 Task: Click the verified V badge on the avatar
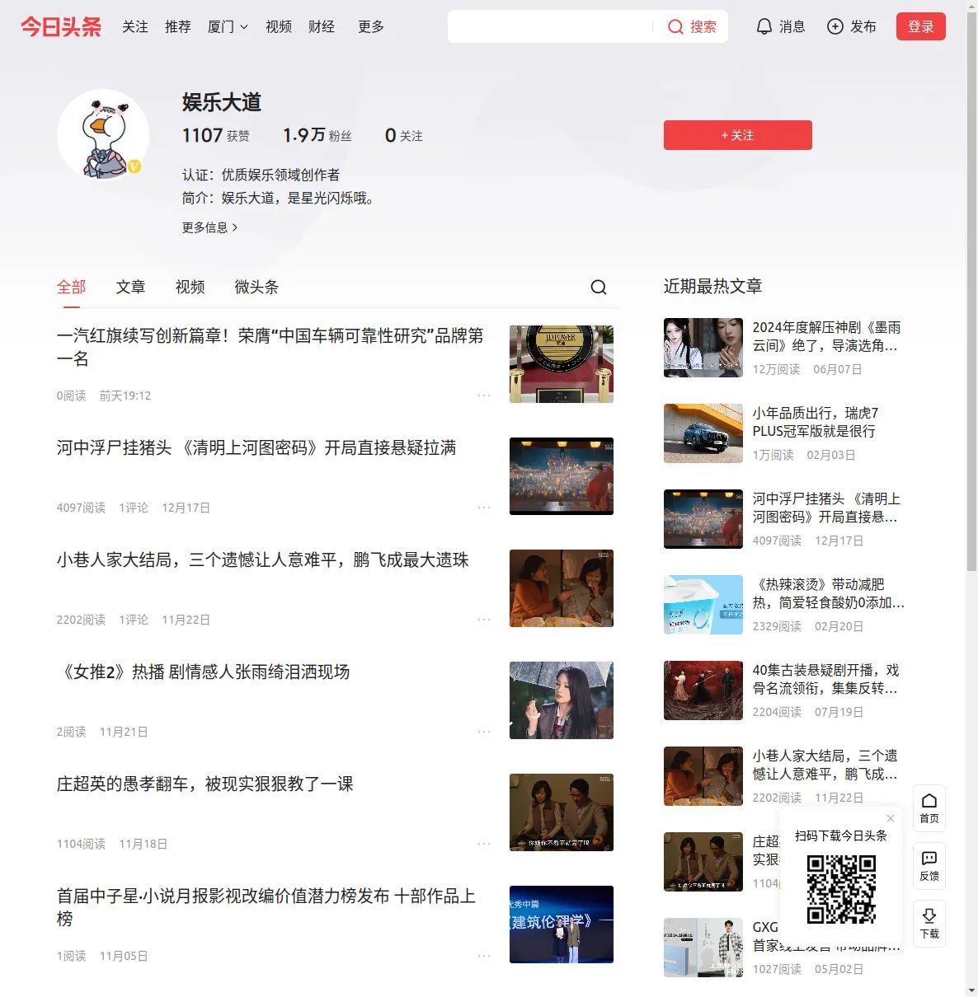point(134,166)
